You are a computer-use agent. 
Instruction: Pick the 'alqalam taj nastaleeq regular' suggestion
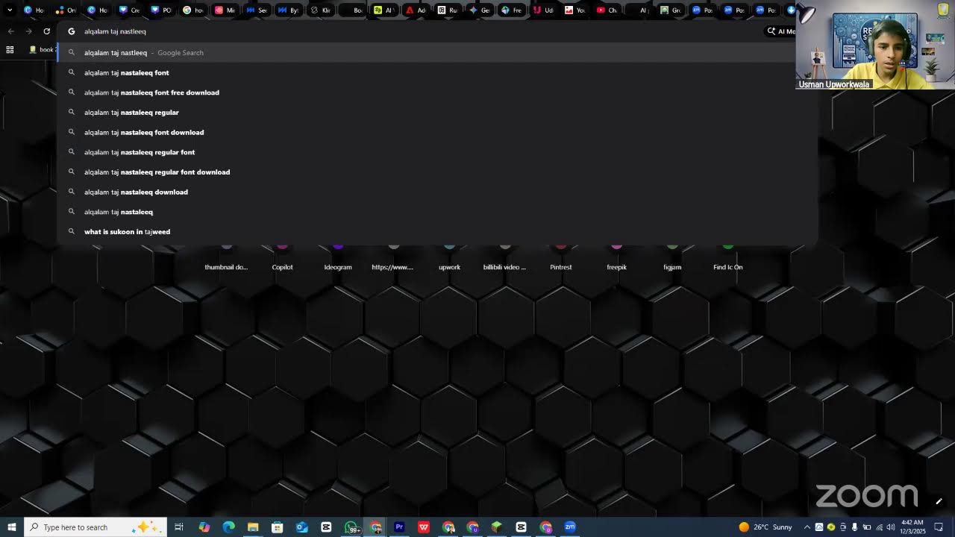[437, 113]
